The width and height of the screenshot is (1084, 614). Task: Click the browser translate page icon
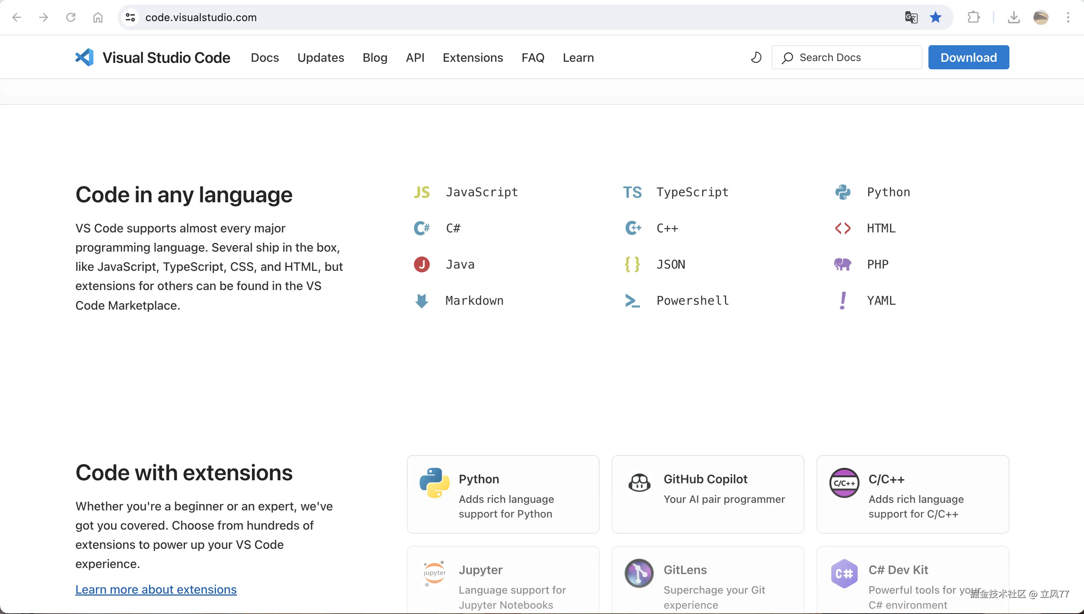coord(911,17)
